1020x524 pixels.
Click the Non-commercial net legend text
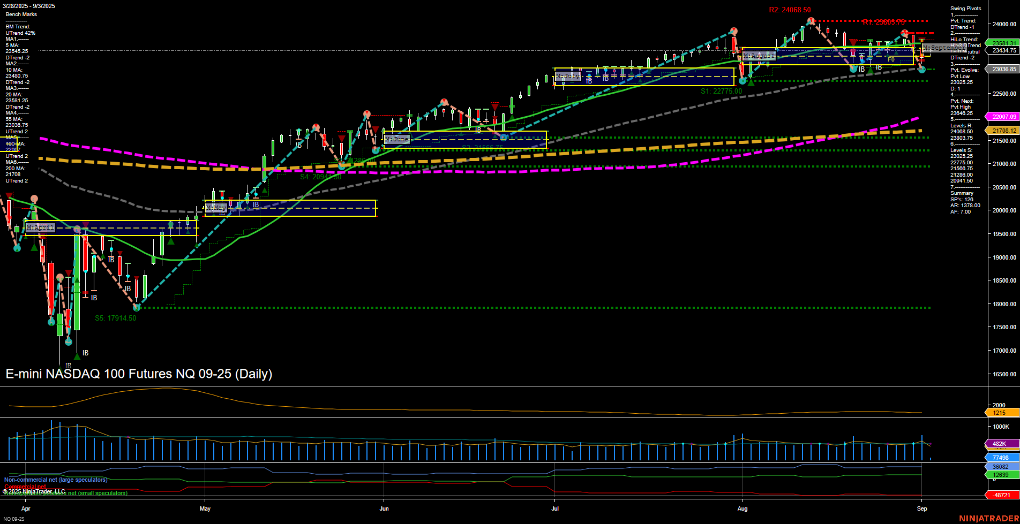point(55,480)
